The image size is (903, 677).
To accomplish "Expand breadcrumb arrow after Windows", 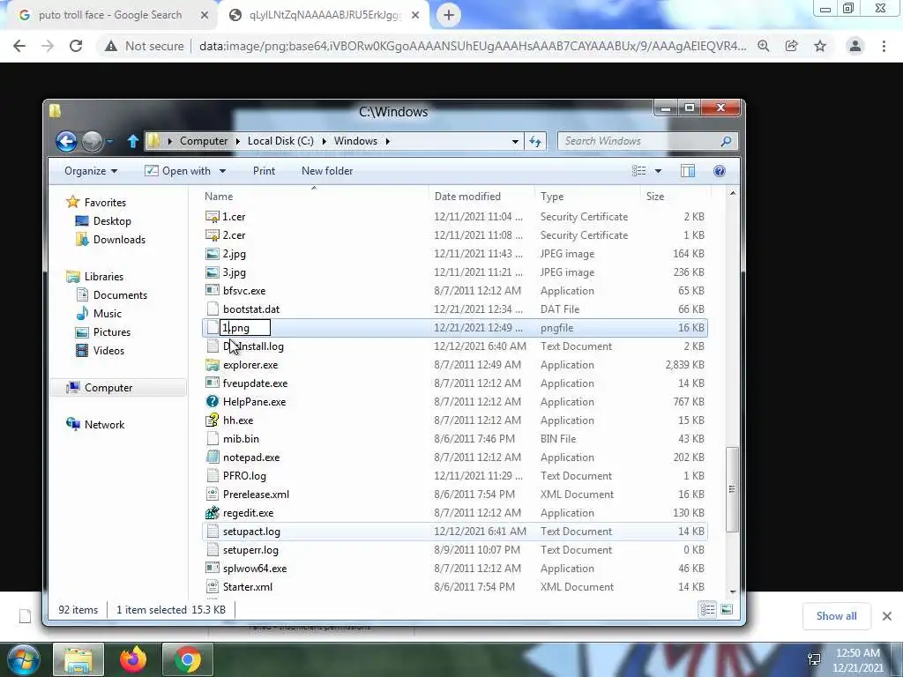I will [388, 141].
